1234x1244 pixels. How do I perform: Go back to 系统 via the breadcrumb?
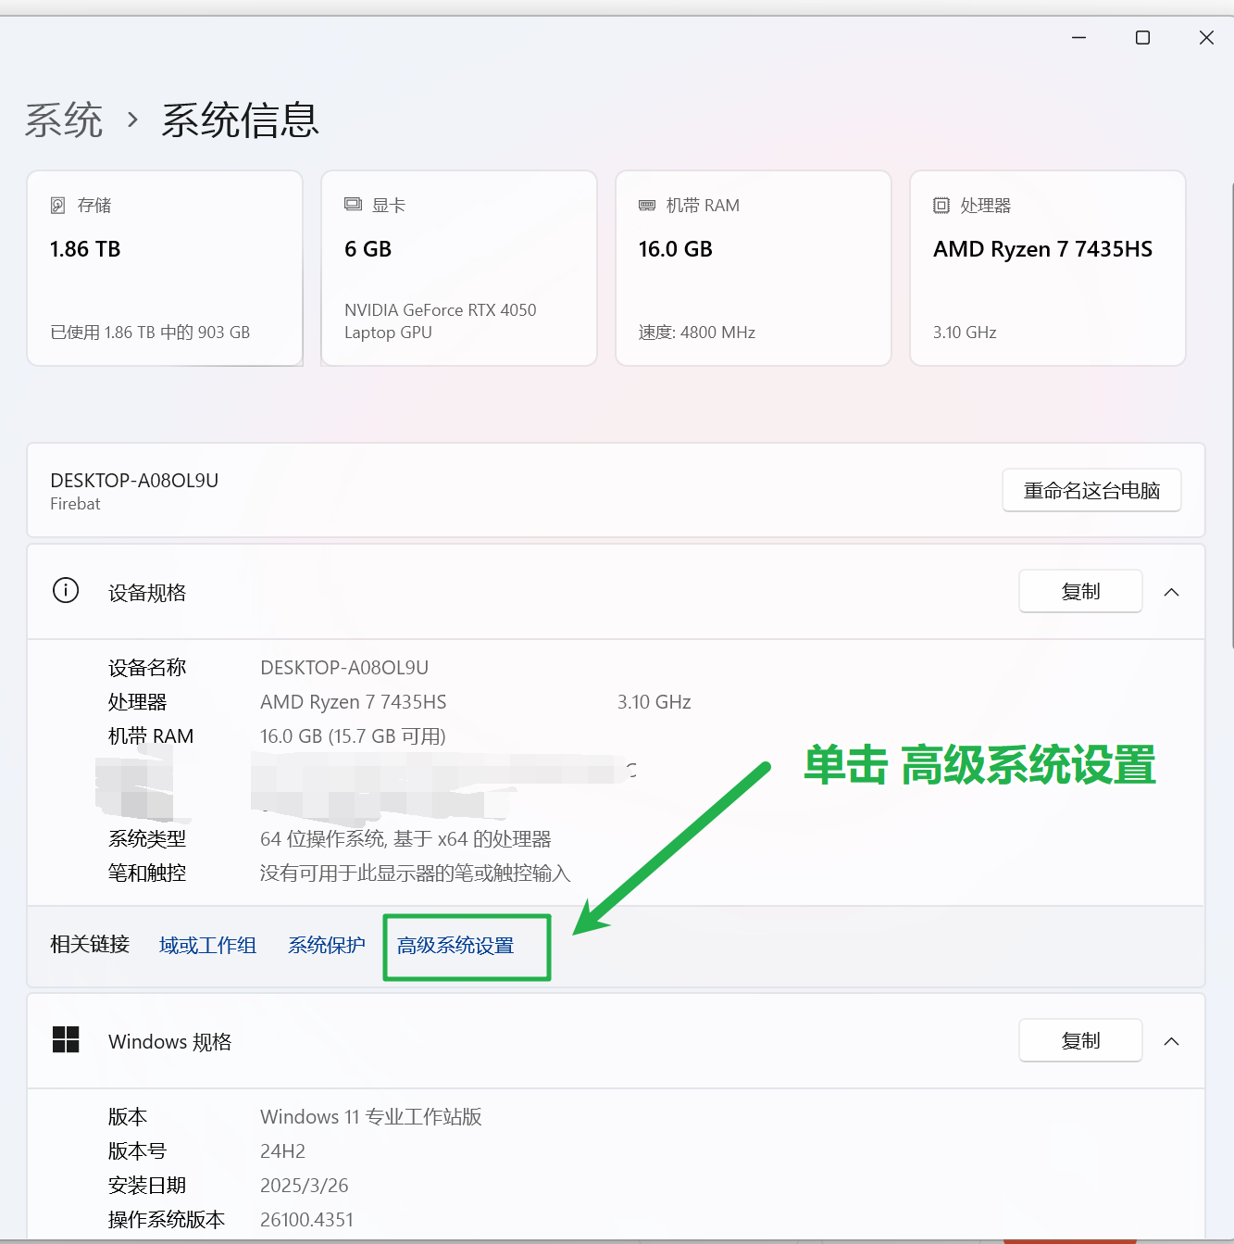[64, 120]
